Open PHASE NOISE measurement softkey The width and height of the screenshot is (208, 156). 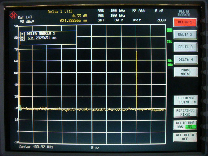[x=186, y=72]
